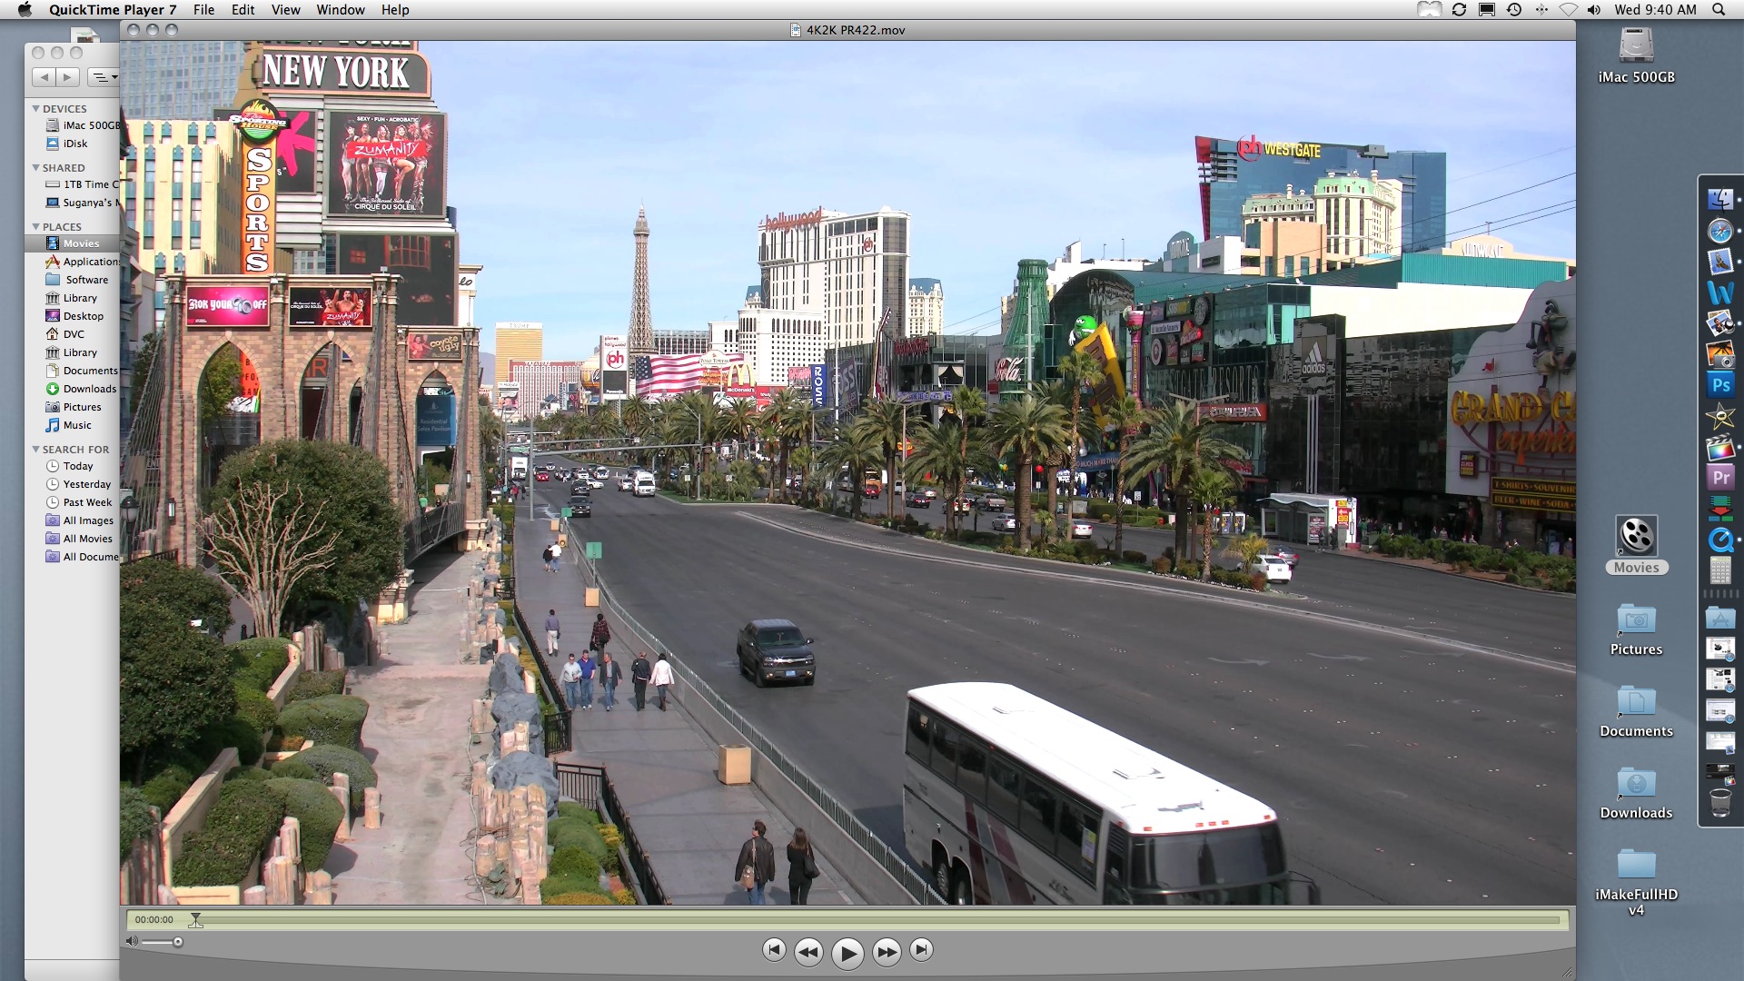Image resolution: width=1744 pixels, height=981 pixels.
Task: Launch Premiere Pro from the Dock
Action: (1720, 478)
